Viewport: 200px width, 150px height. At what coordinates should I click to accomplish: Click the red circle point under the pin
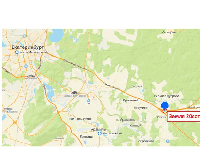[165, 111]
